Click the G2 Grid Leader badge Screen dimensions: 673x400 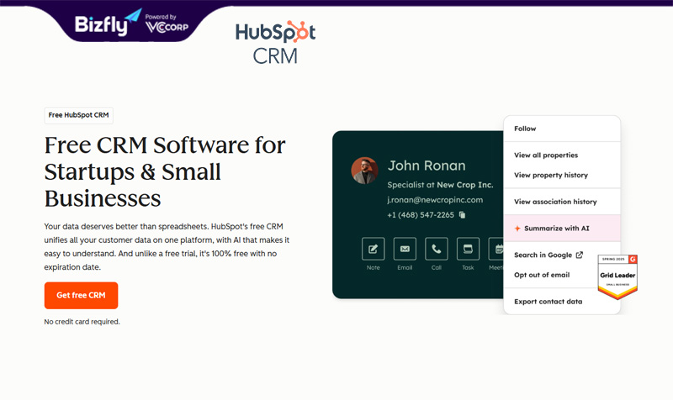point(617,276)
